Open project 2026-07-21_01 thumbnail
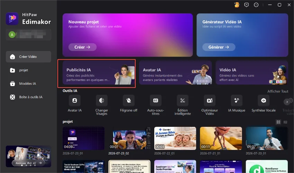 (x=221, y=138)
